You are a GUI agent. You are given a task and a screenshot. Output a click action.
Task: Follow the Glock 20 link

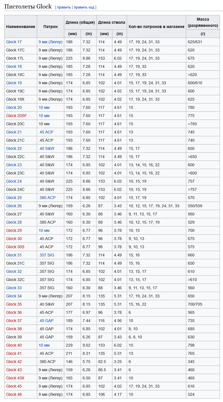[x=14, y=107]
